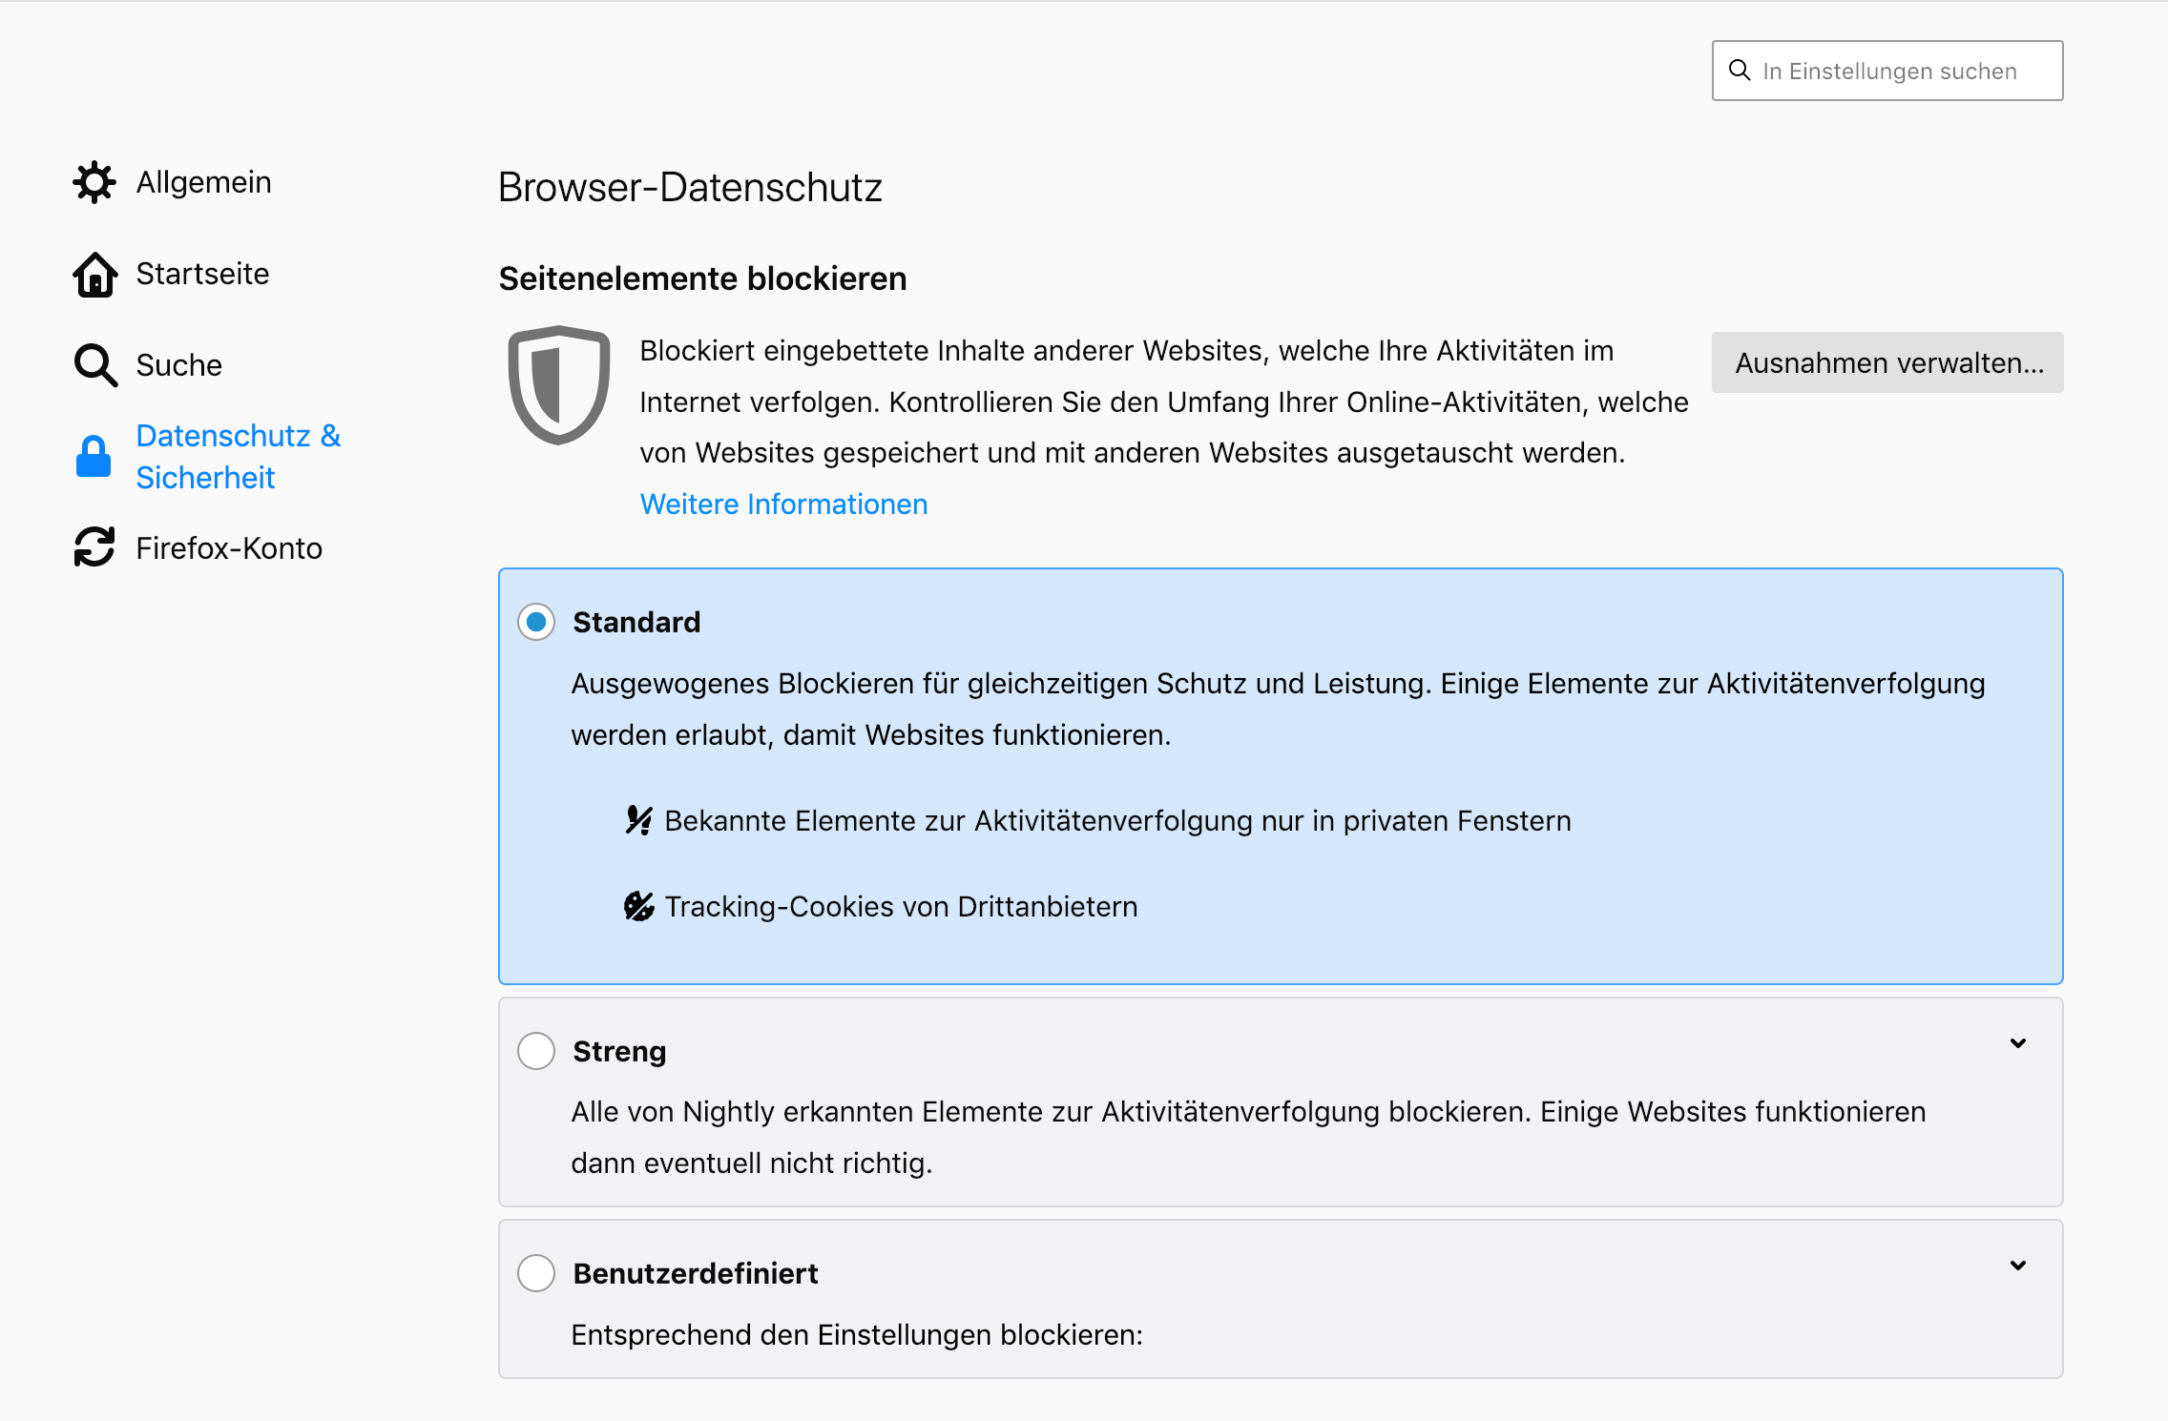This screenshot has height=1421, width=2168.
Task: Open the Firefox-Konto settings category
Action: [229, 548]
